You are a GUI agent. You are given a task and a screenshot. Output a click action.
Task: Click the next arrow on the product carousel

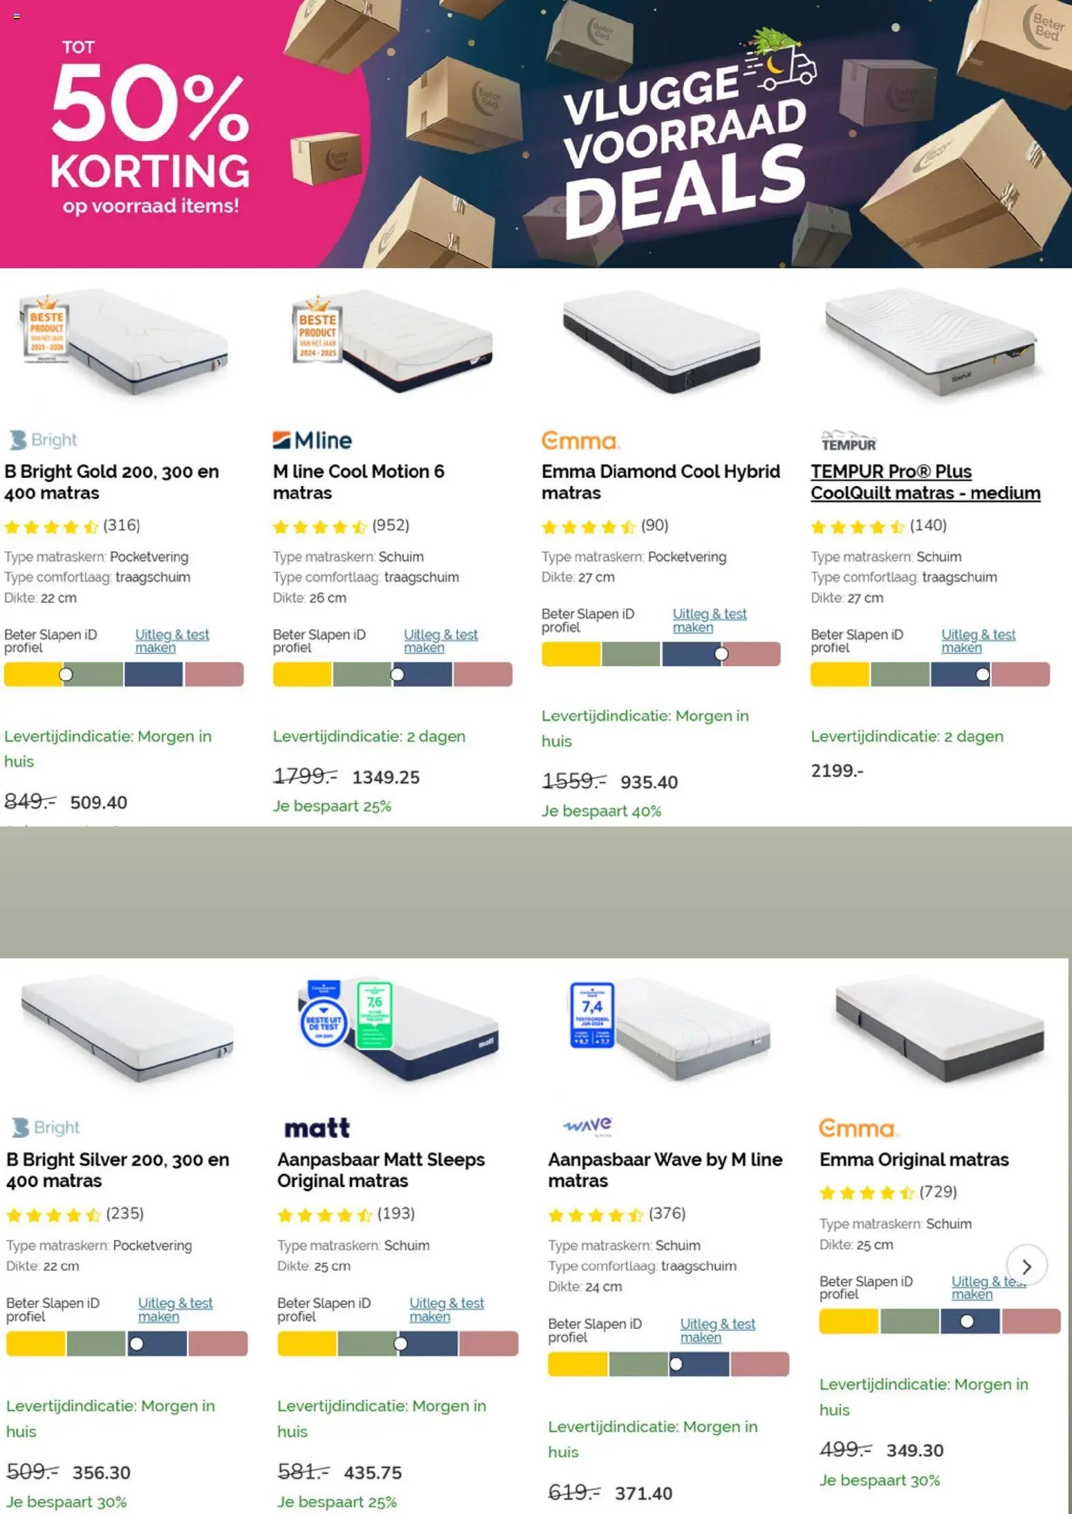click(1026, 1266)
